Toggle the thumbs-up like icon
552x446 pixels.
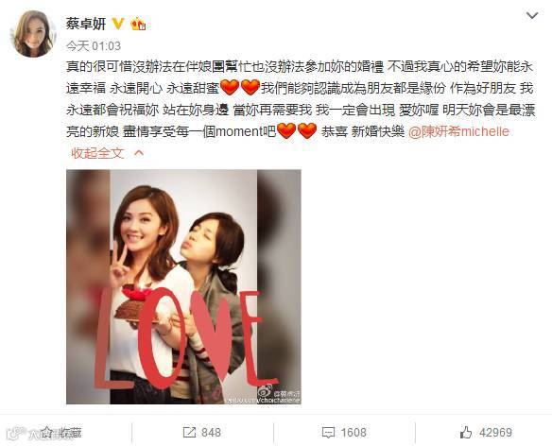[x=466, y=432]
